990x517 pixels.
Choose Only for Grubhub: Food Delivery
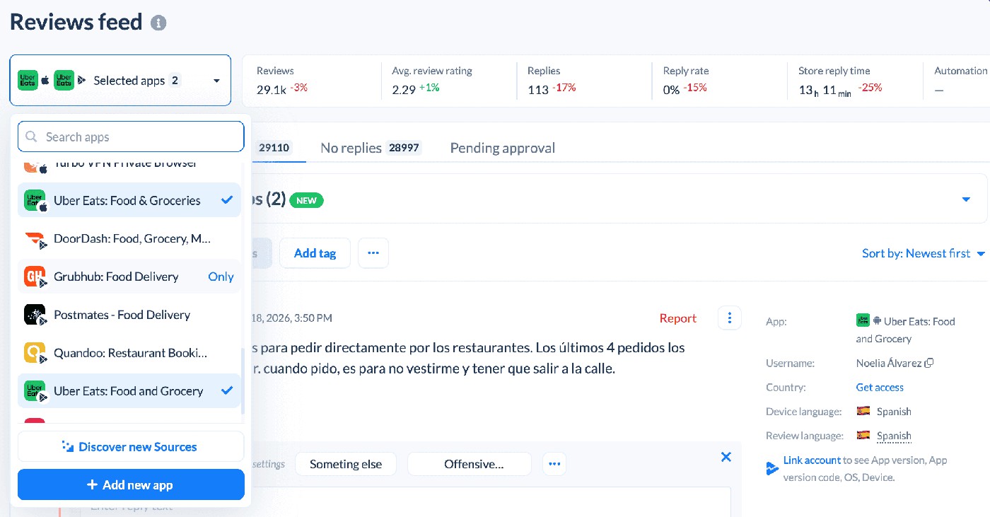(x=221, y=277)
